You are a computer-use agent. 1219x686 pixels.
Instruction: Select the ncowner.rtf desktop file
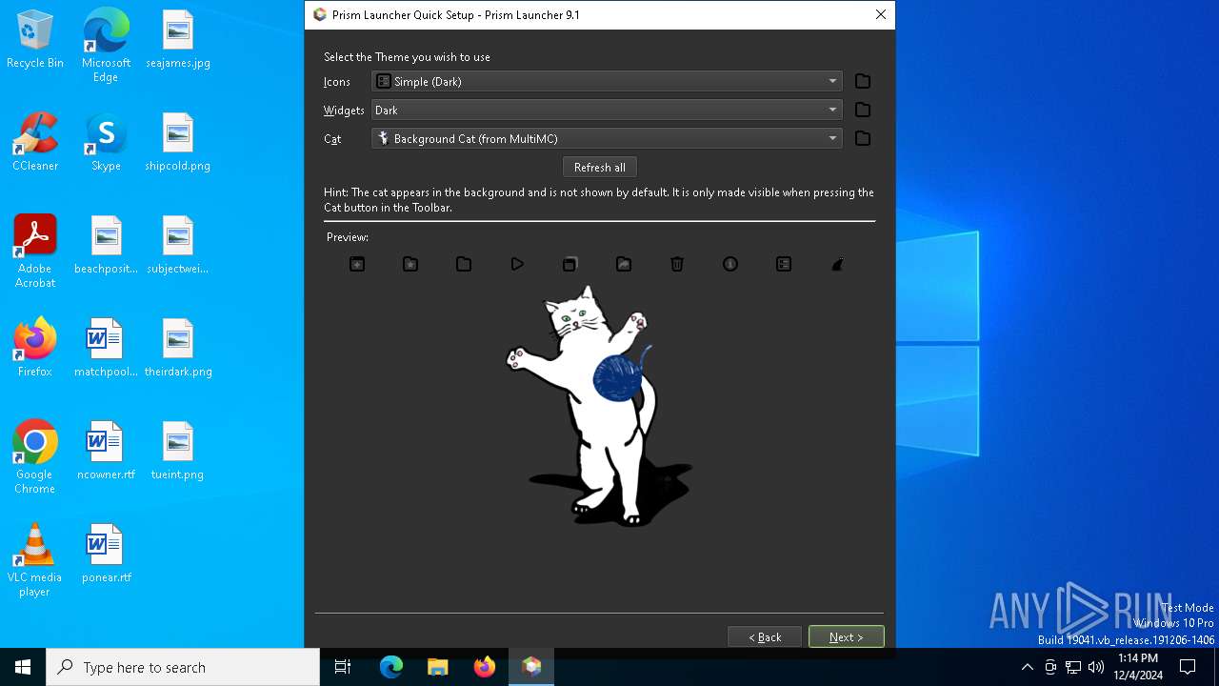click(106, 452)
